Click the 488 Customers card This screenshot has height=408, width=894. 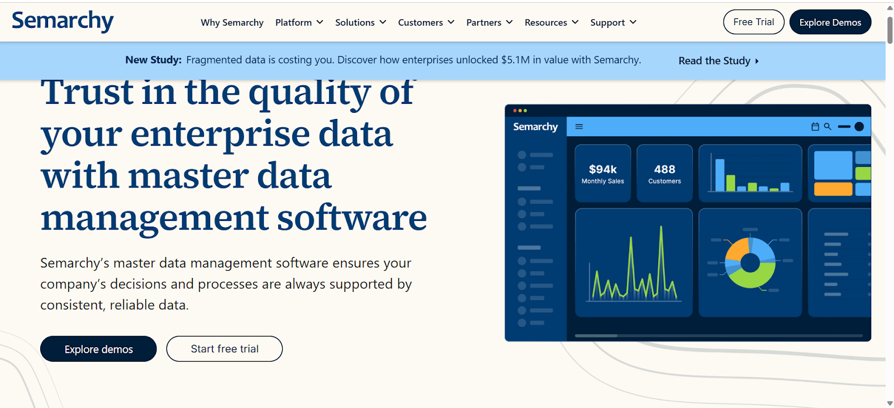point(665,174)
